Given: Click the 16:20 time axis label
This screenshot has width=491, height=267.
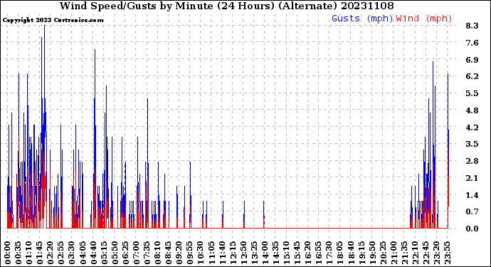Looking at the screenshot, I should 307,253.
